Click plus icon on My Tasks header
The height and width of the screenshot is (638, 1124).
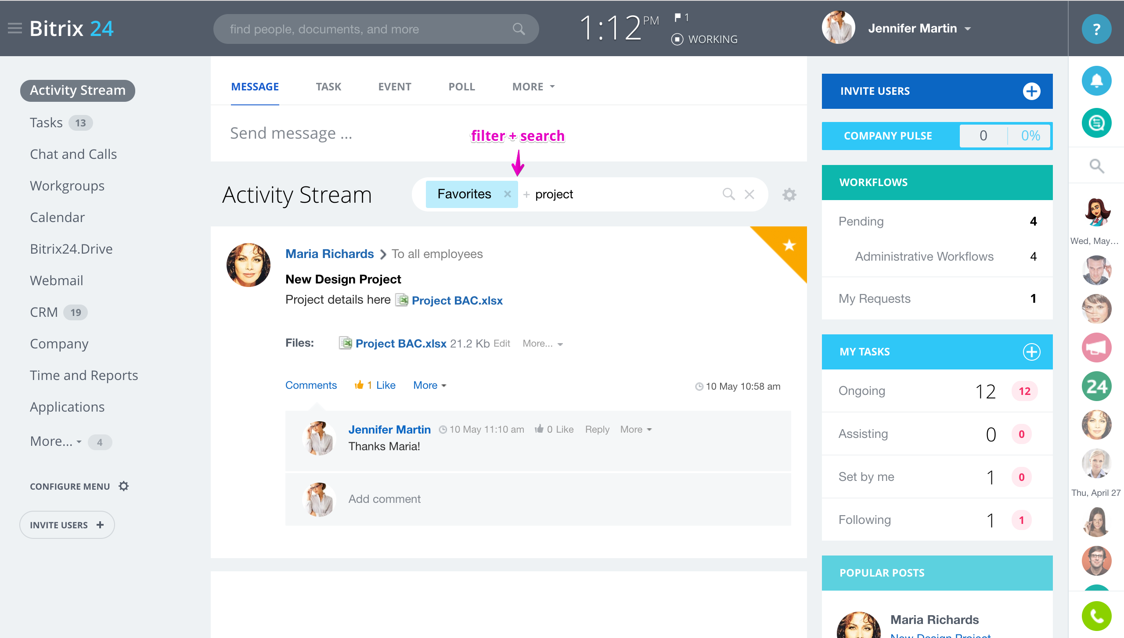click(1031, 352)
